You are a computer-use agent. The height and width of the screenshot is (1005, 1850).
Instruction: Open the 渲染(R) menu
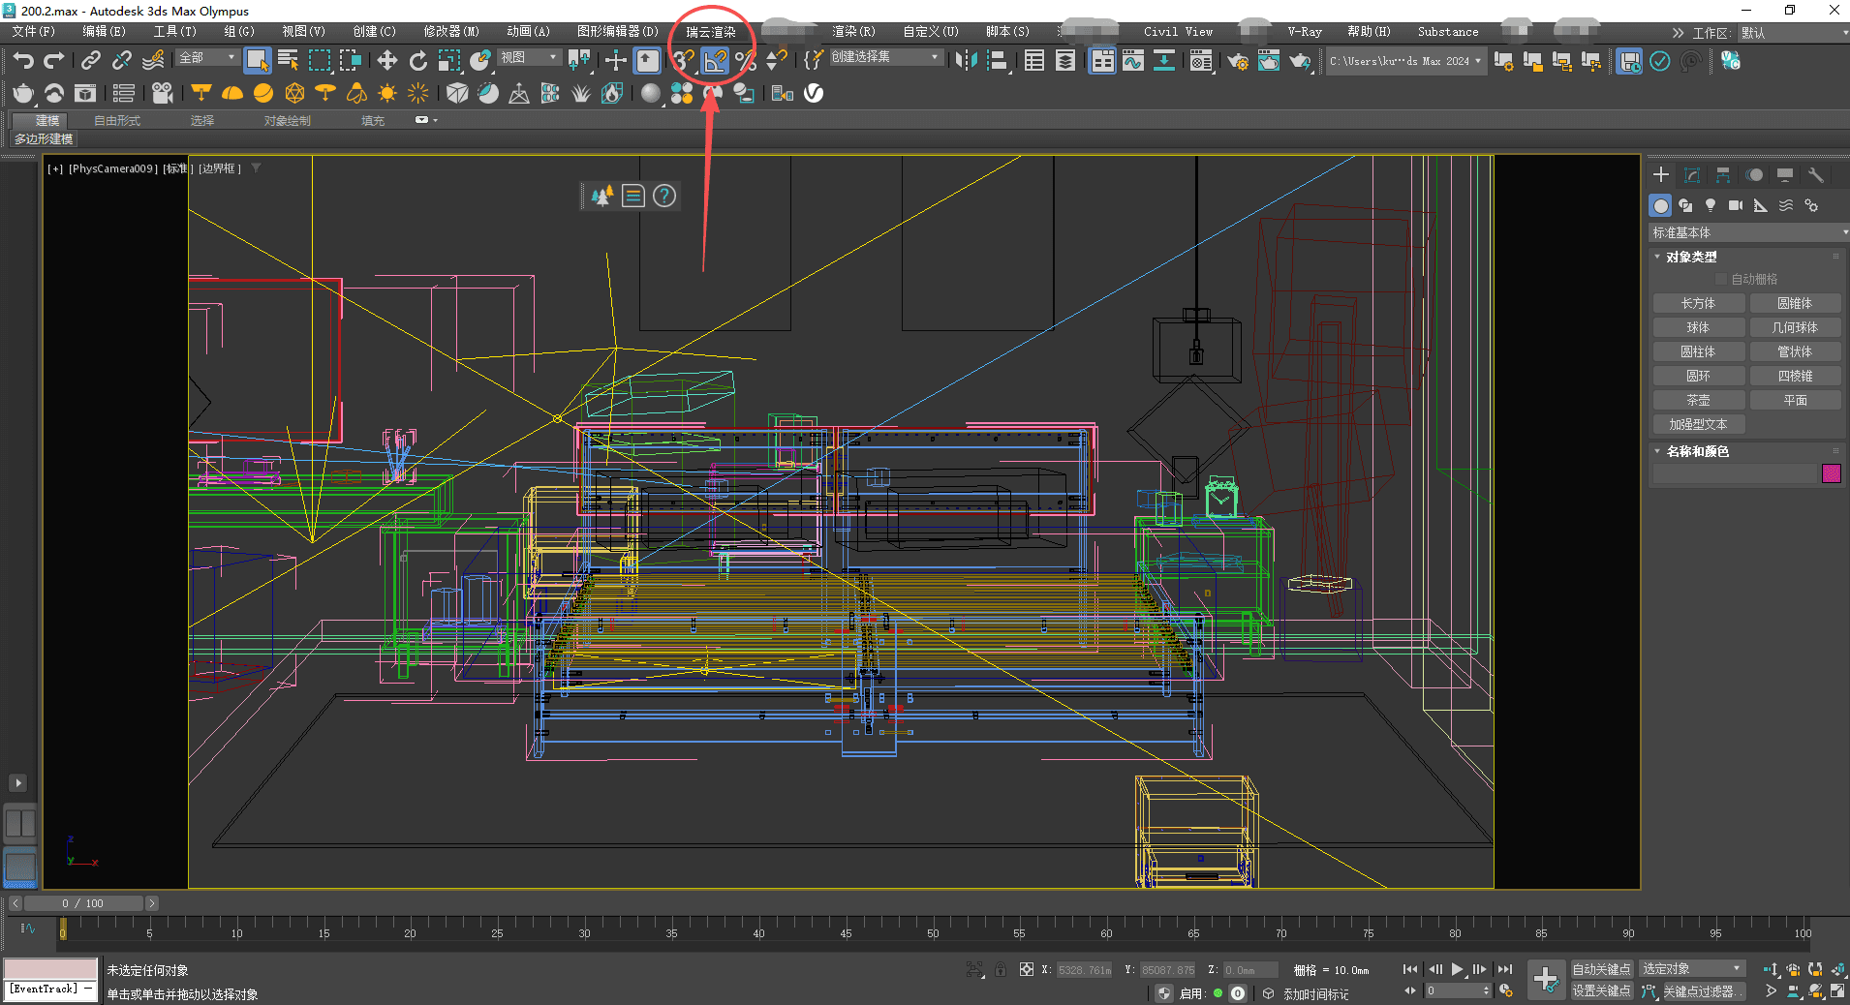[x=853, y=32]
